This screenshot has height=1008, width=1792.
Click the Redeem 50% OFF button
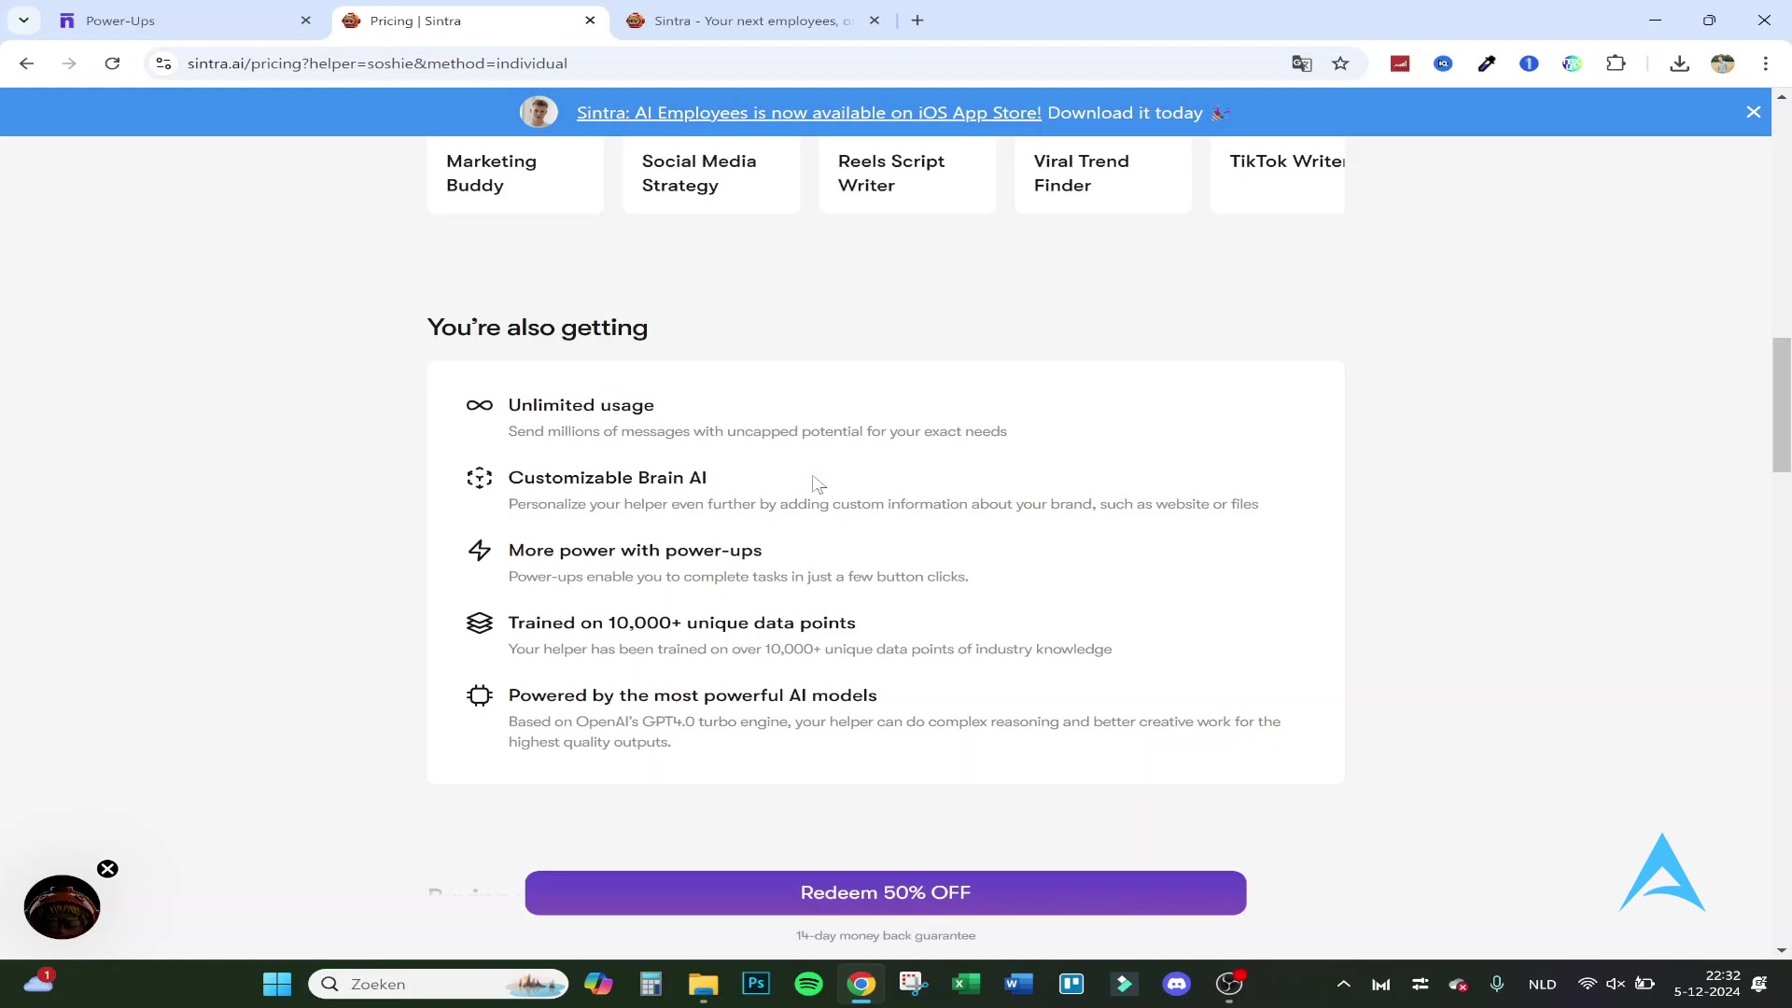pos(885,893)
